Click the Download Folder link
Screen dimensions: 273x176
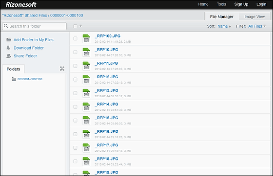coord(29,48)
